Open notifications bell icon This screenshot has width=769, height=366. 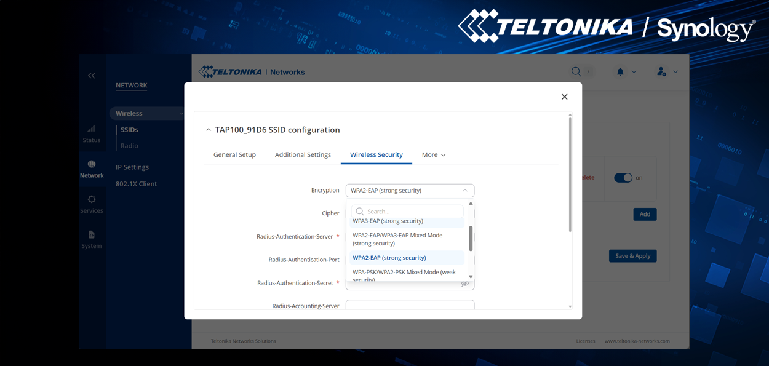[620, 72]
